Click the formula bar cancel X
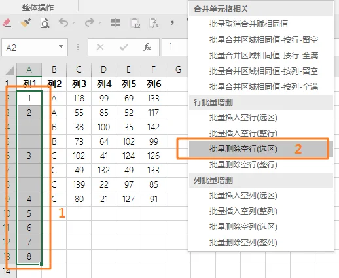Image resolution: width=339 pixels, height=278 pixels. click(100, 47)
